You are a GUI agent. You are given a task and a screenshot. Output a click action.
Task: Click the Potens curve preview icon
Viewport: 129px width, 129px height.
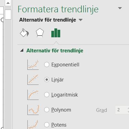click(x=33, y=124)
